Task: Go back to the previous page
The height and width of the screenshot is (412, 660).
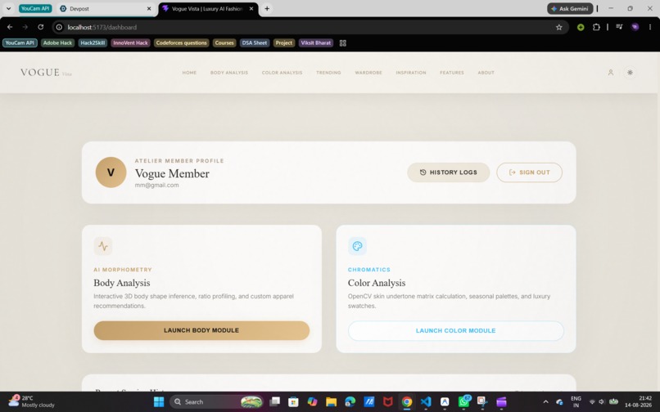Action: [10, 27]
